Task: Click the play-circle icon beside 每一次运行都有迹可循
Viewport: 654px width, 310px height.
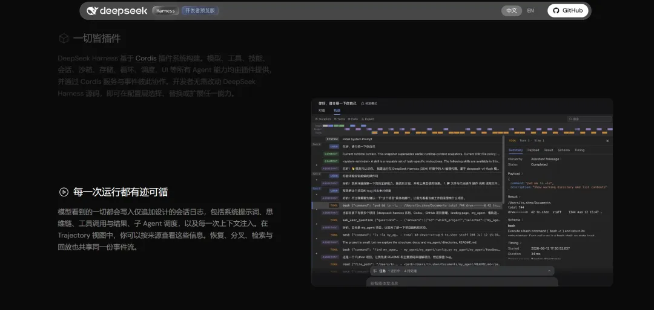Action: [x=64, y=192]
